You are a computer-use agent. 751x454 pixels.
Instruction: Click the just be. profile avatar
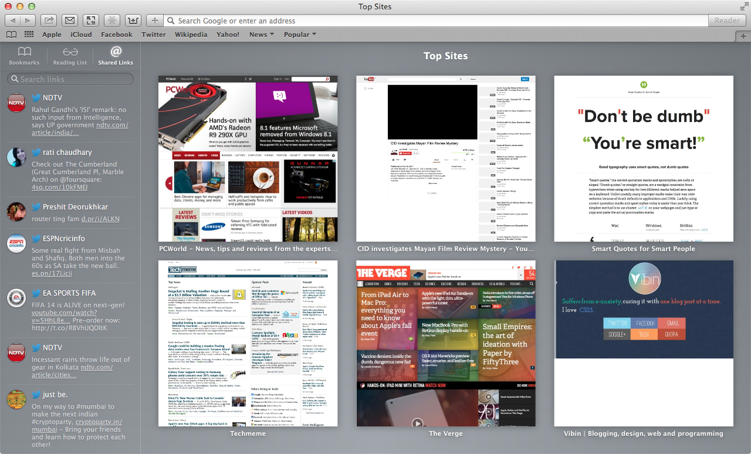pyautogui.click(x=16, y=399)
